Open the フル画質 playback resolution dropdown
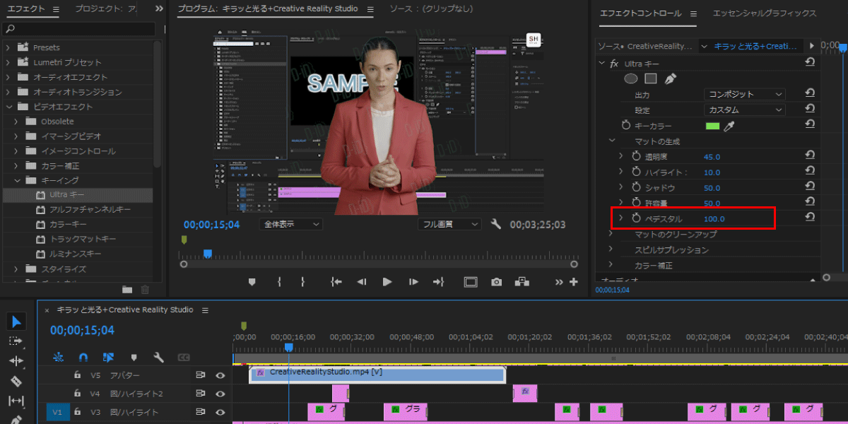The image size is (848, 424). point(449,224)
